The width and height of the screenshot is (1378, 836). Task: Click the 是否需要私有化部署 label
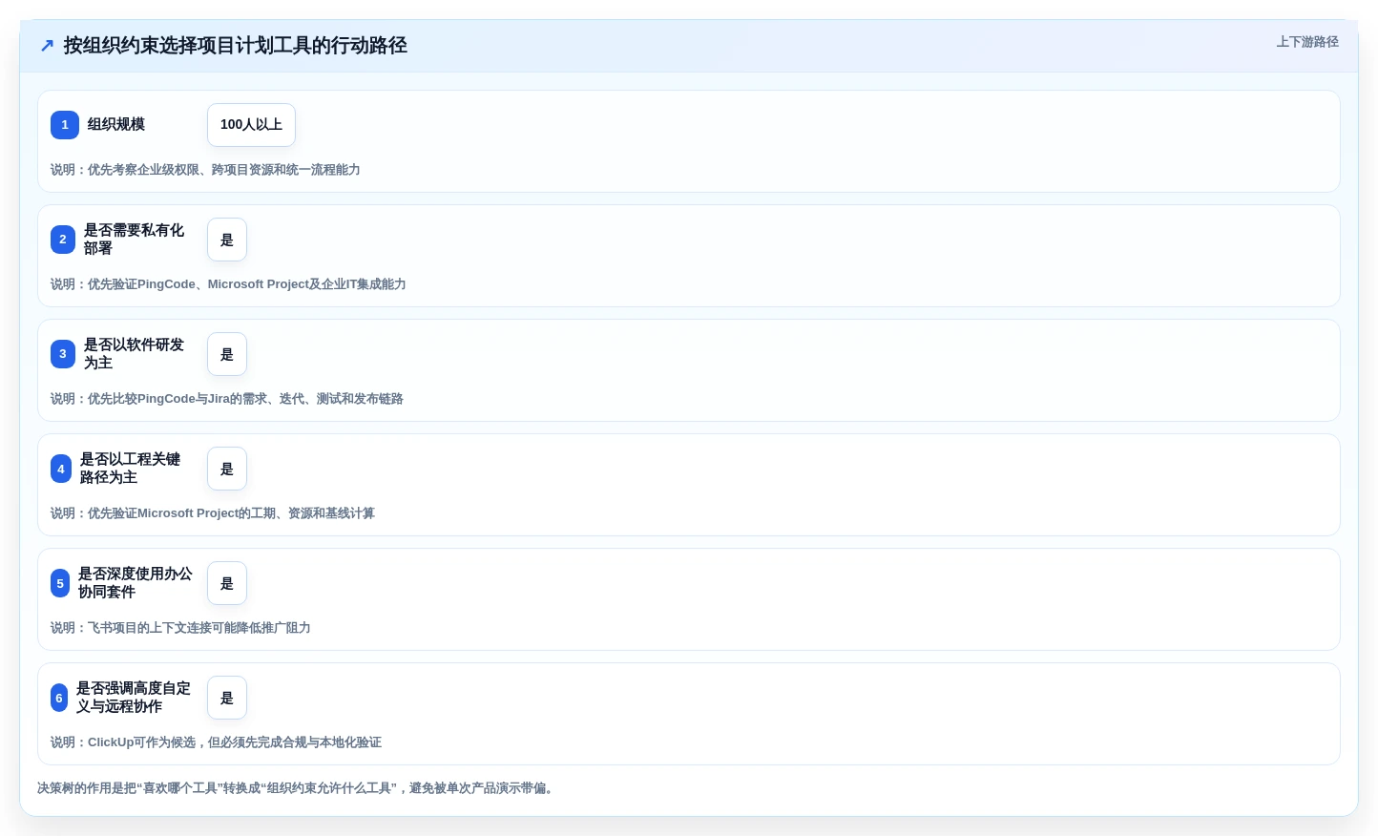tap(135, 240)
